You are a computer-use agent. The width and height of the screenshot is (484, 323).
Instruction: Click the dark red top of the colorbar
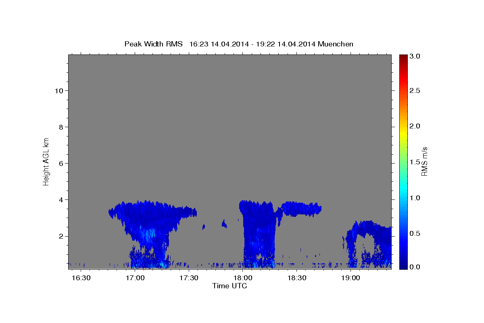403,58
